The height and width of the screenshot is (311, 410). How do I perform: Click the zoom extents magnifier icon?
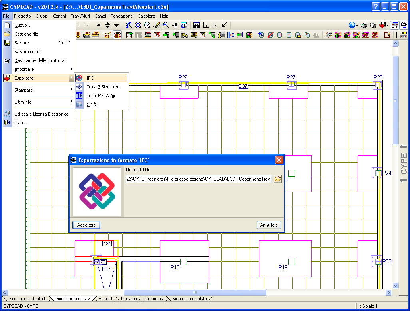[138, 25]
